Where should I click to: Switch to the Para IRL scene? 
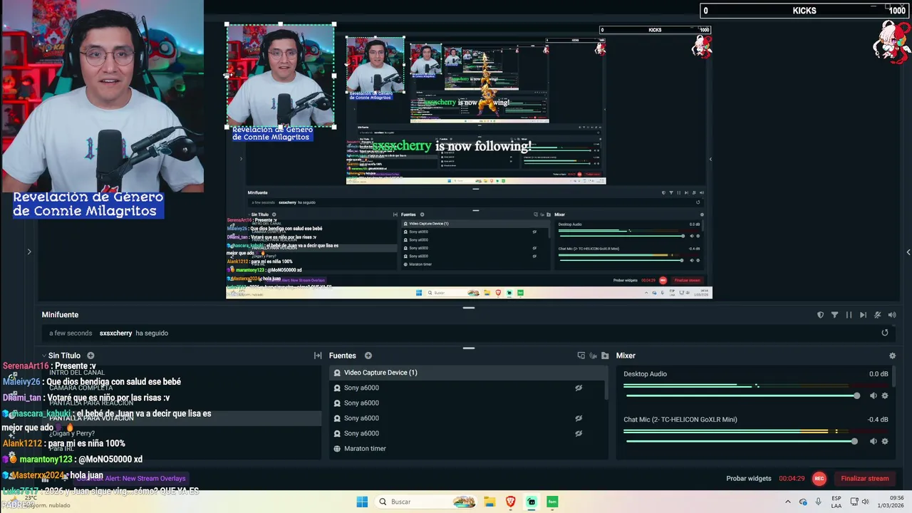point(62,448)
